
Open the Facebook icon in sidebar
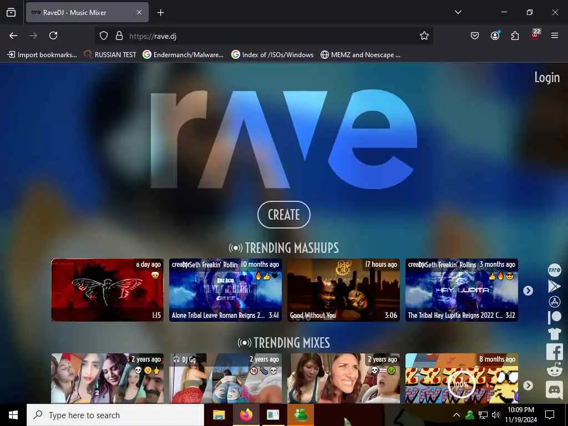coord(554,352)
